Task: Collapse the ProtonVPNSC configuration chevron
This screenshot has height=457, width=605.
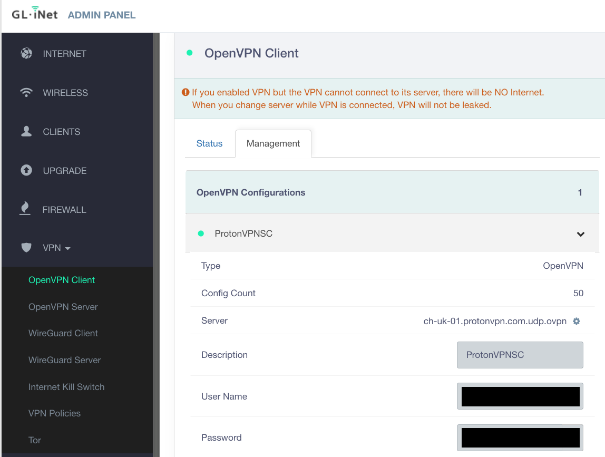Action: click(581, 234)
